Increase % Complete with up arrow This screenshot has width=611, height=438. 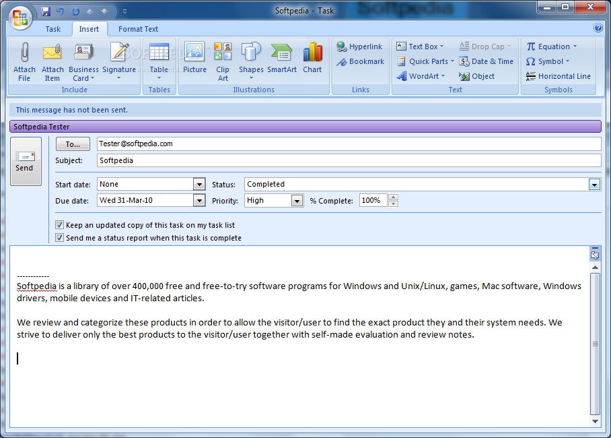point(393,197)
